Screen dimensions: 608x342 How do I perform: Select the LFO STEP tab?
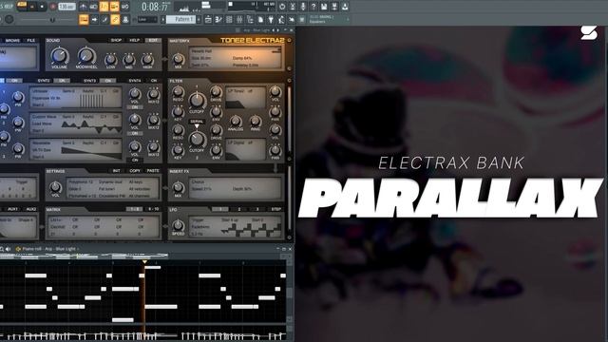pos(275,209)
